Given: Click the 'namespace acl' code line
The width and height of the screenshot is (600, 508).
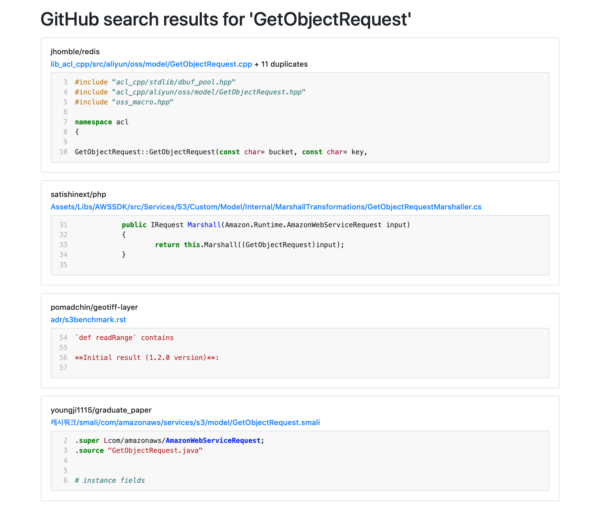Looking at the screenshot, I should tap(102, 122).
